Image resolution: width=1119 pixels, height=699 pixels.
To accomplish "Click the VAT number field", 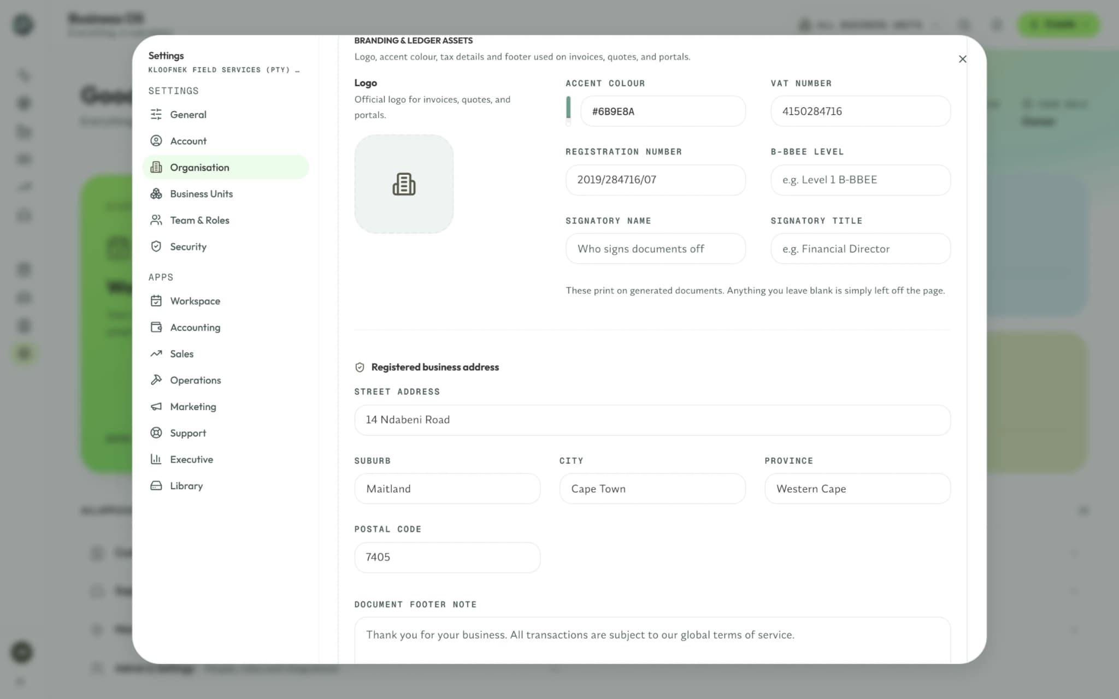I will coord(861,111).
